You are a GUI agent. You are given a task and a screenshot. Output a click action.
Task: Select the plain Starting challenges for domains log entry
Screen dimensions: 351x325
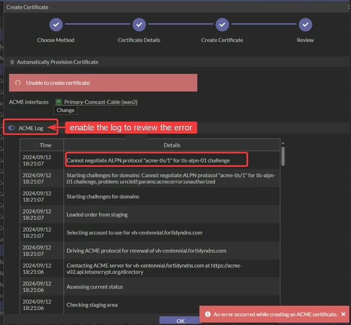(x=150, y=196)
